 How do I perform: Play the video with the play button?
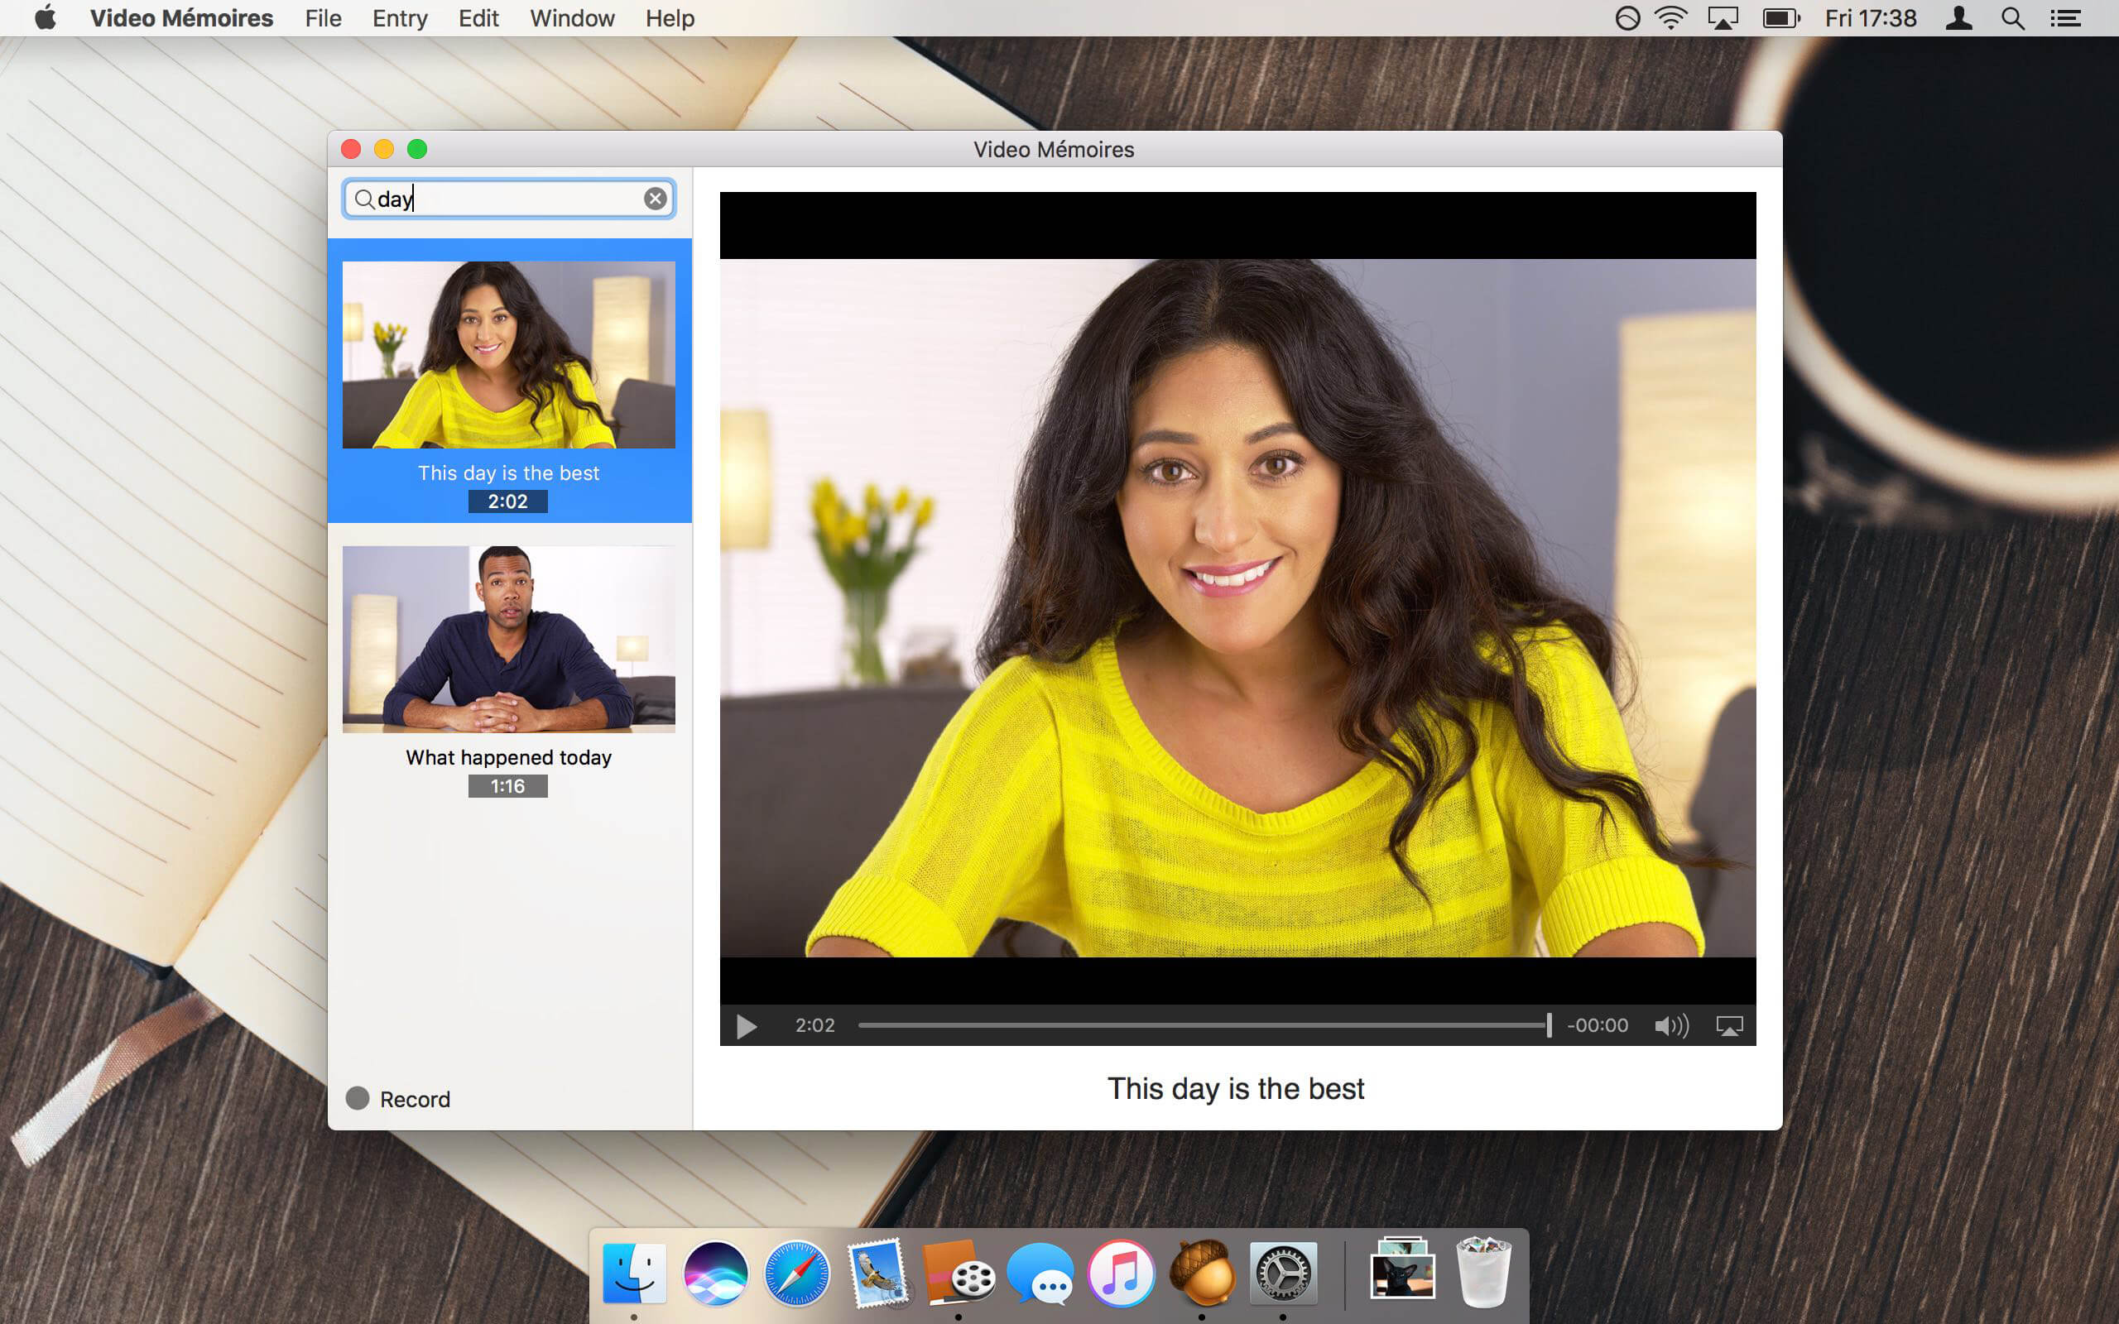click(x=746, y=1025)
